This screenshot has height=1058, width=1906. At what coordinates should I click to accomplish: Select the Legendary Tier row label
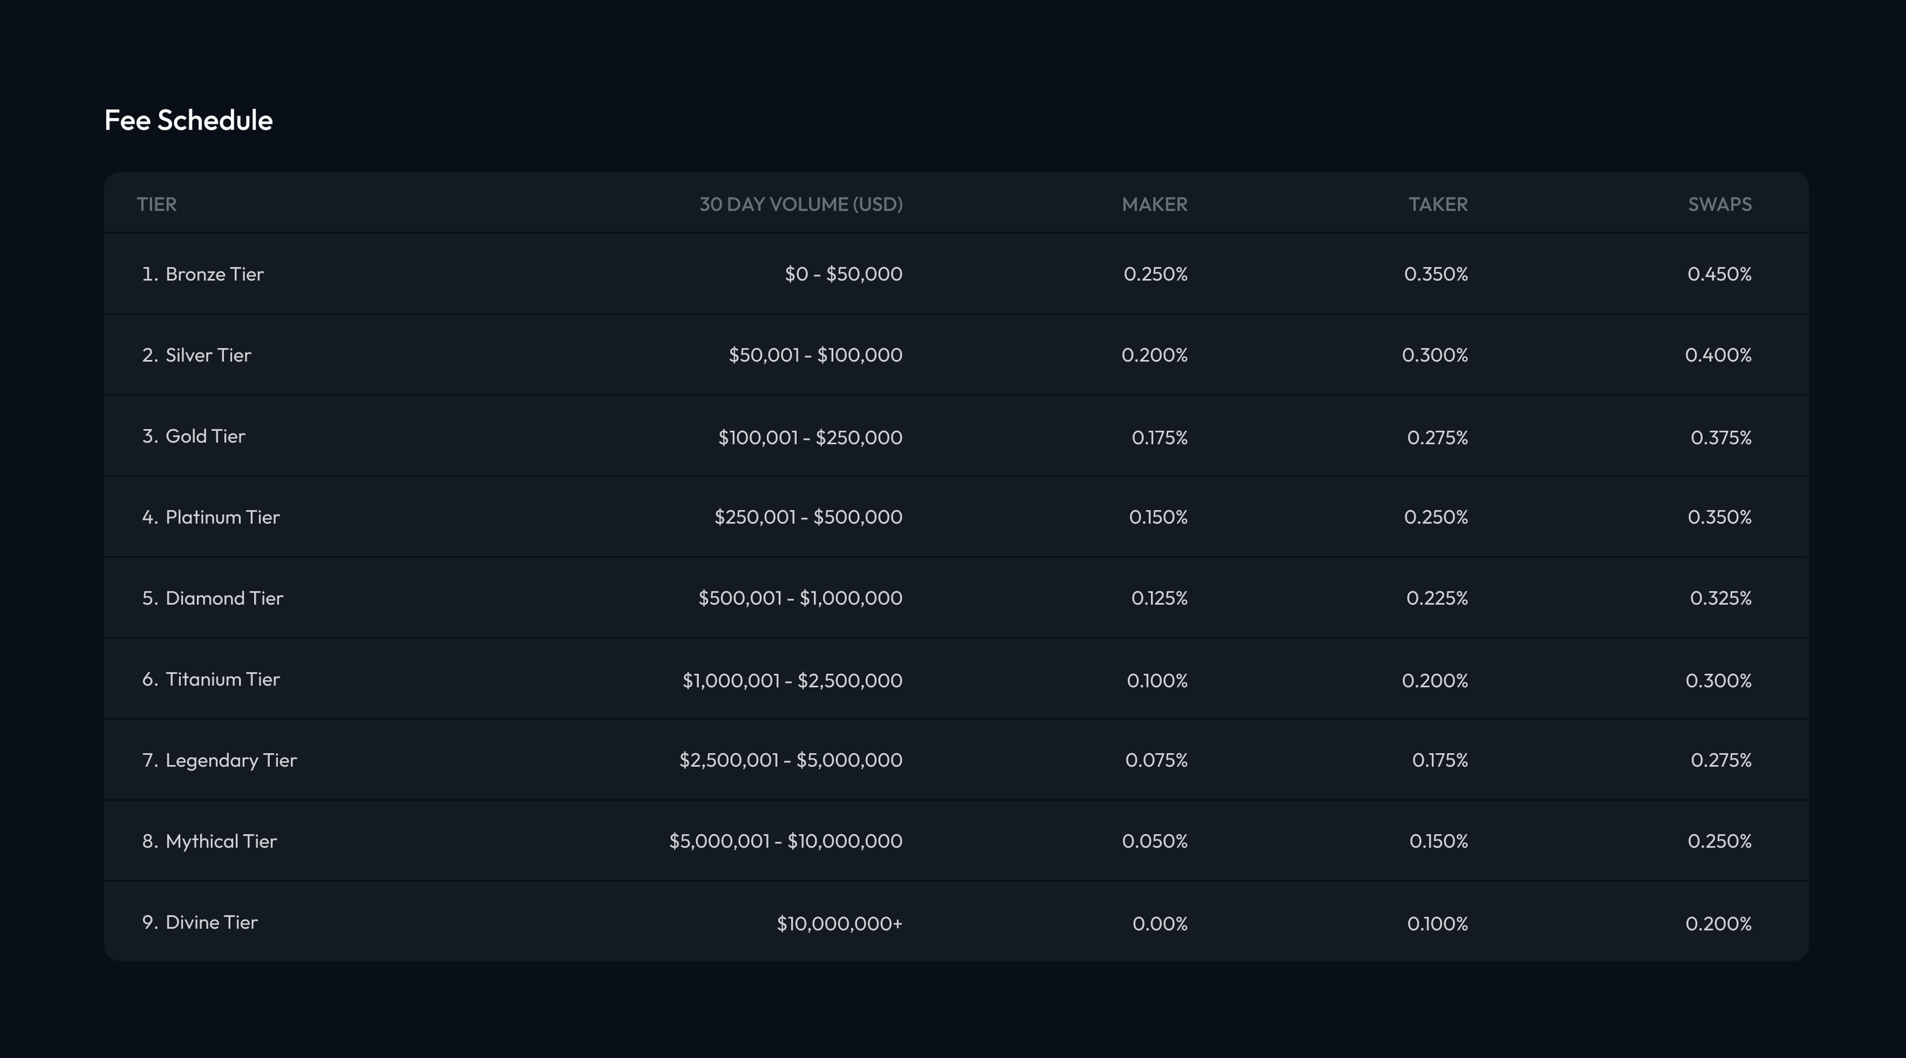click(231, 761)
